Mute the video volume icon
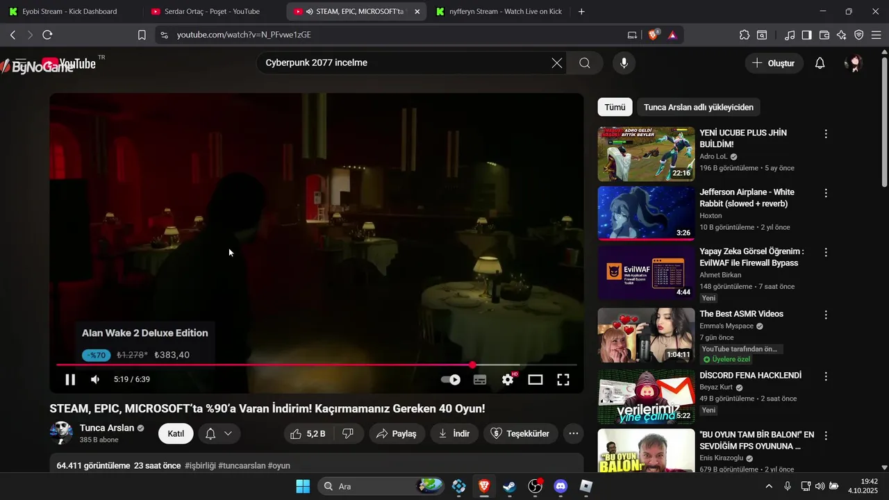Image resolution: width=889 pixels, height=500 pixels. point(95,379)
